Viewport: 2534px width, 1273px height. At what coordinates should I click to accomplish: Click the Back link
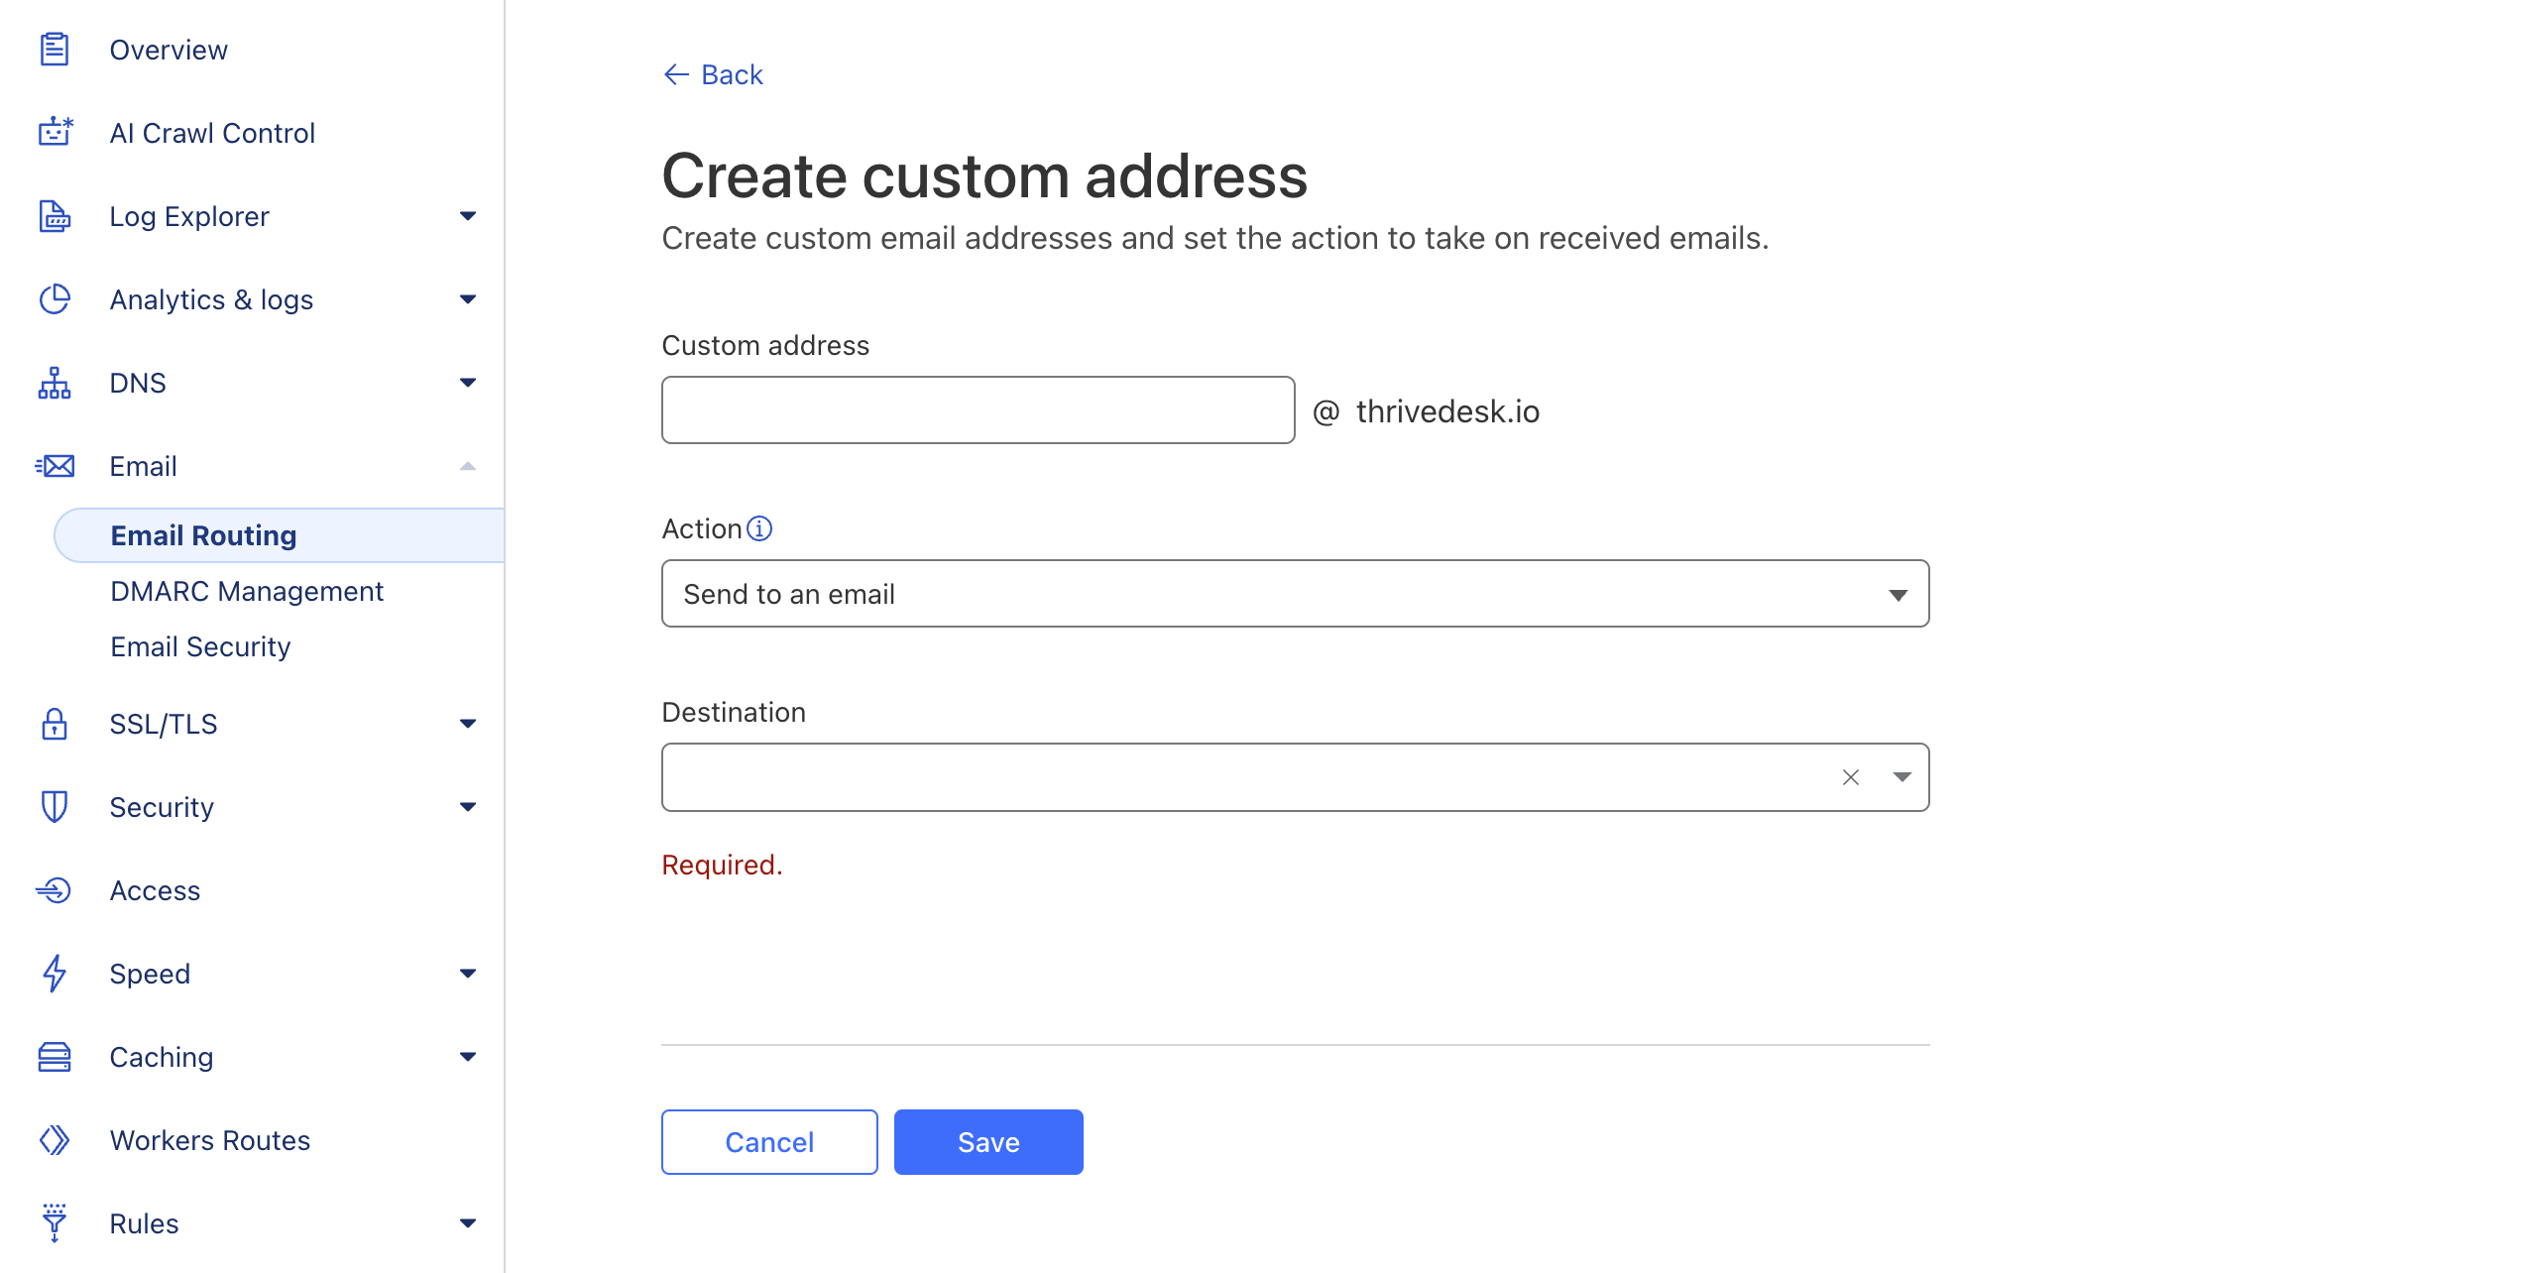tap(713, 74)
